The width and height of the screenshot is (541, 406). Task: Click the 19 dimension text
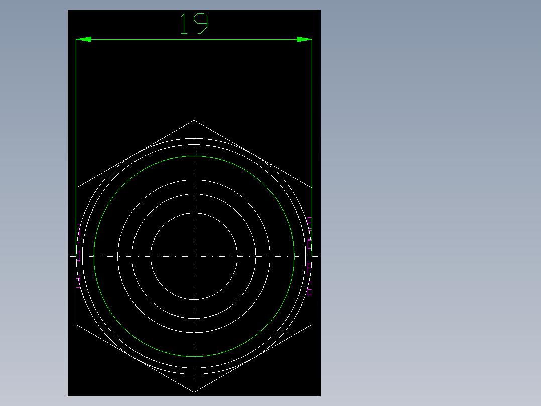tap(194, 24)
